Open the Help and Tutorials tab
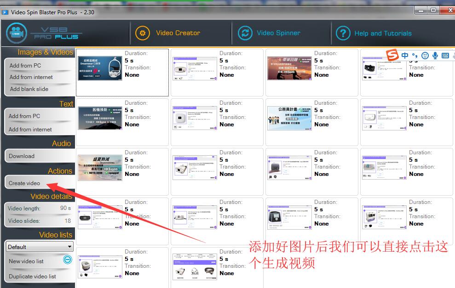 click(x=374, y=33)
